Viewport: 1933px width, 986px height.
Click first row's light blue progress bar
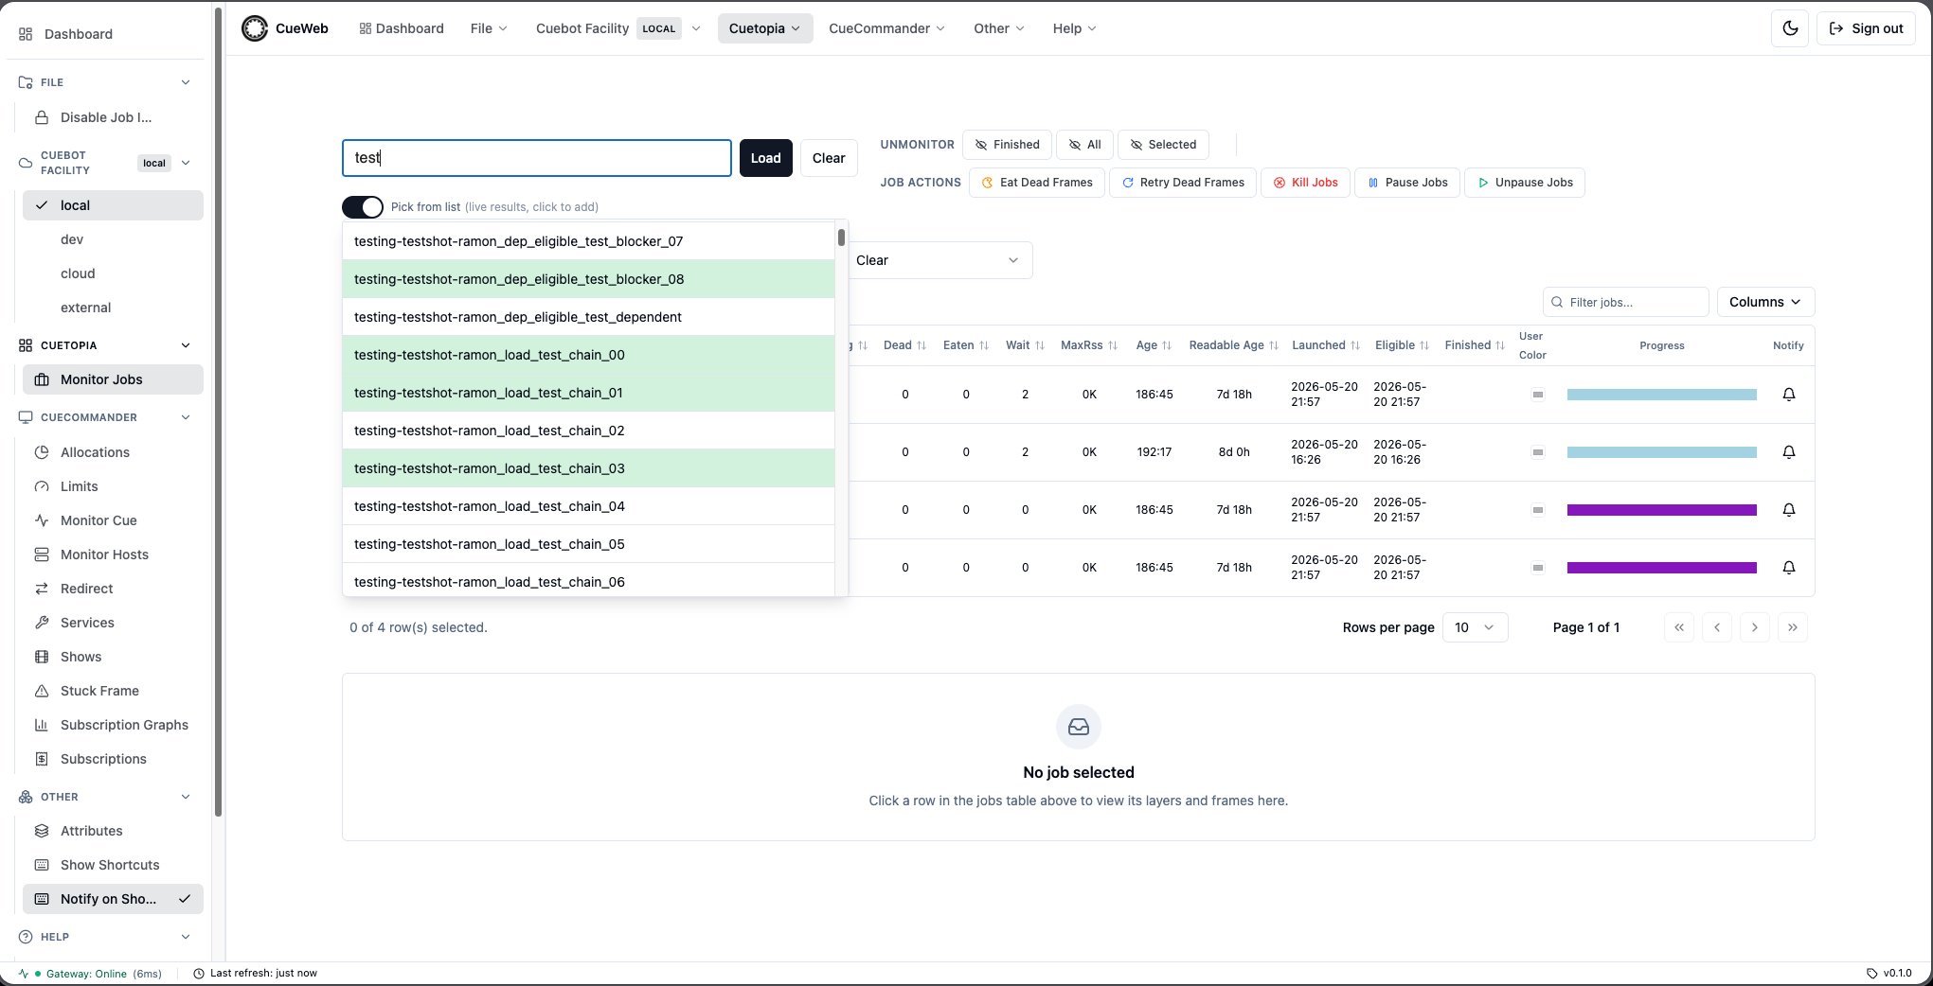1662,395
